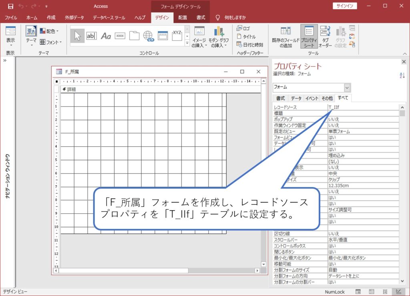410x296 pixels.
Task: Click the レコードソース value T_IIf field
Action: point(336,107)
